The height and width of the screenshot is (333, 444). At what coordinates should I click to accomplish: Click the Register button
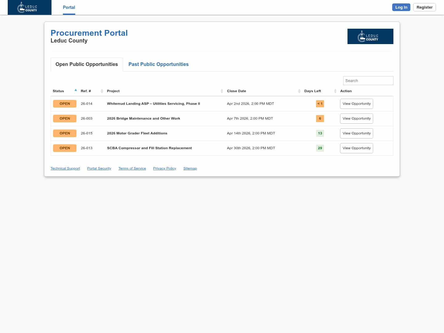tap(424, 7)
